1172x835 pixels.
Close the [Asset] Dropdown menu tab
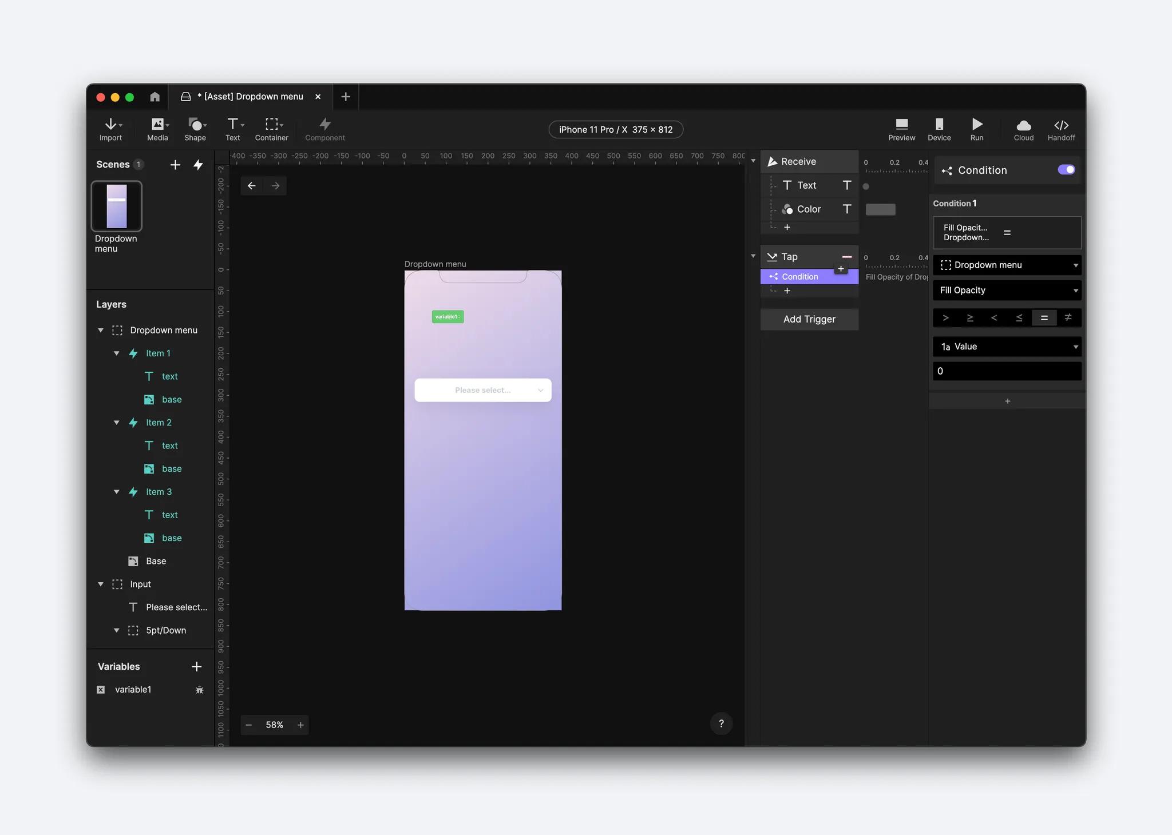click(318, 97)
